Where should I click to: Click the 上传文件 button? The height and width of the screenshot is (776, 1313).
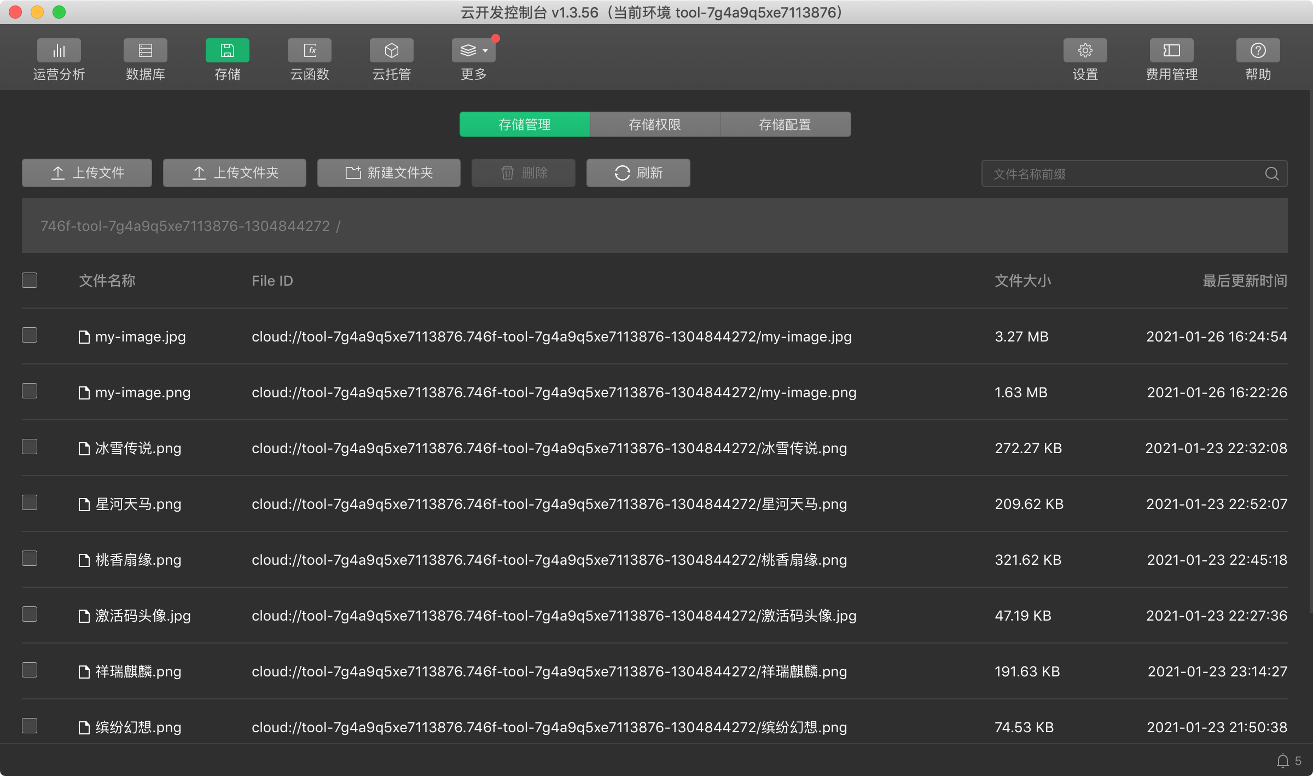87,173
